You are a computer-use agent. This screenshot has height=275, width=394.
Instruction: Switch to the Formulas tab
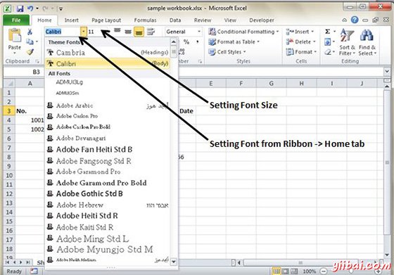[x=145, y=20]
